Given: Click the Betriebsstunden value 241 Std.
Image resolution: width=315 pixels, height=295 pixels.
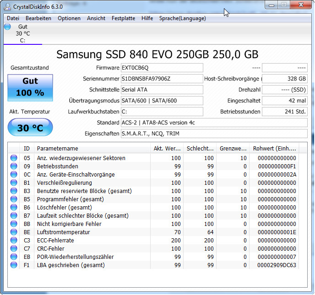Looking at the screenshot, I should (285, 112).
